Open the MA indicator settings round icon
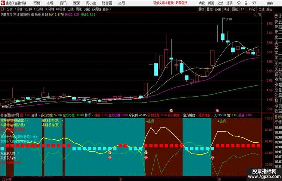Viewport: 282px width, 181px height. click(x=32, y=15)
